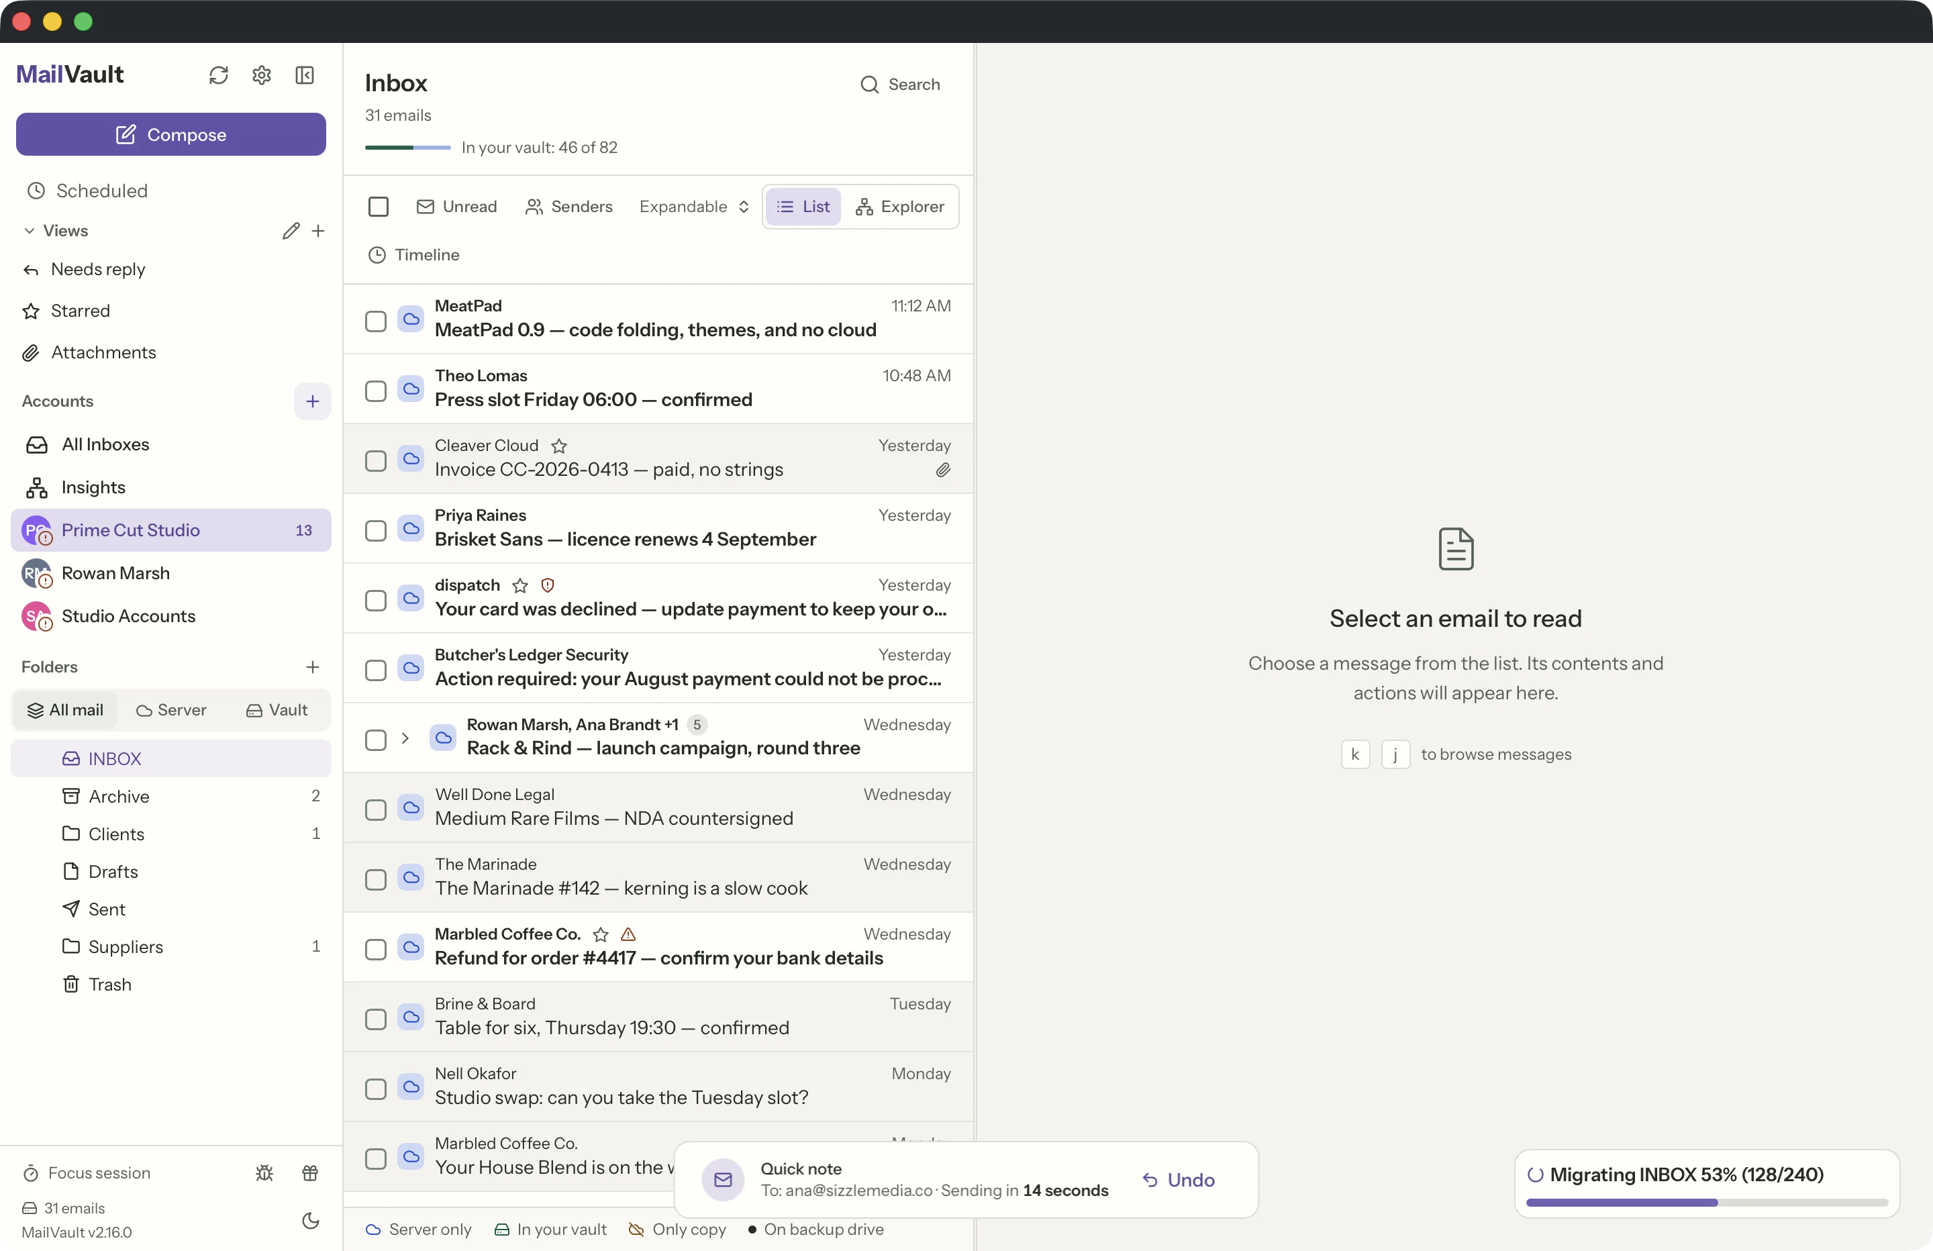Star the Marbled Coffee Co. refund email
The height and width of the screenshot is (1251, 1933).
(600, 934)
